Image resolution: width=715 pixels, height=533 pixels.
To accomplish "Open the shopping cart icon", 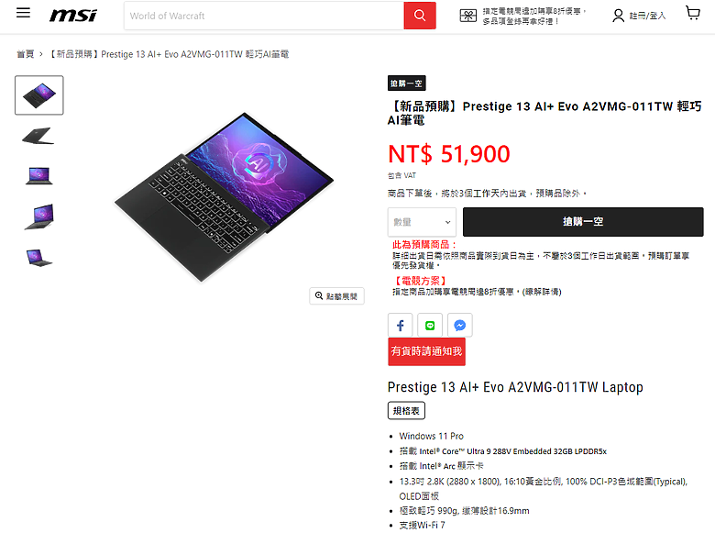I will (693, 13).
